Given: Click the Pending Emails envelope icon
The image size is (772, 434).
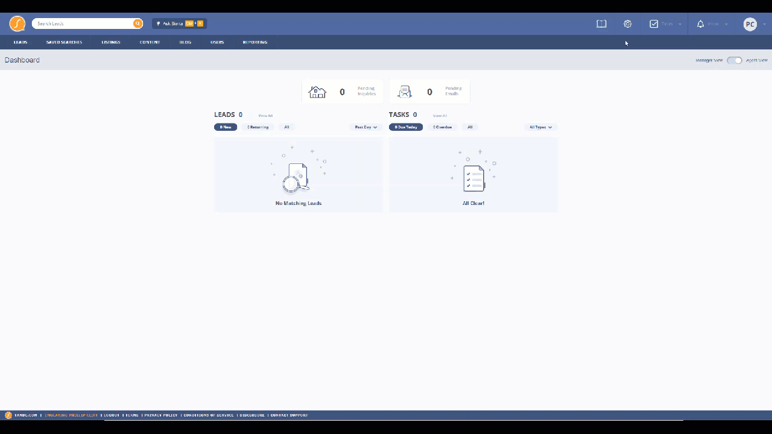Looking at the screenshot, I should pos(405,92).
